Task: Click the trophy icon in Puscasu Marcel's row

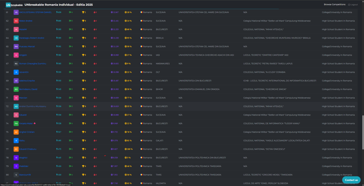Action: click(83, 46)
